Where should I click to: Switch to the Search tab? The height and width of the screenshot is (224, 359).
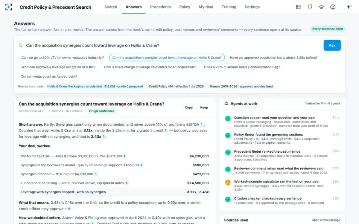111,7
